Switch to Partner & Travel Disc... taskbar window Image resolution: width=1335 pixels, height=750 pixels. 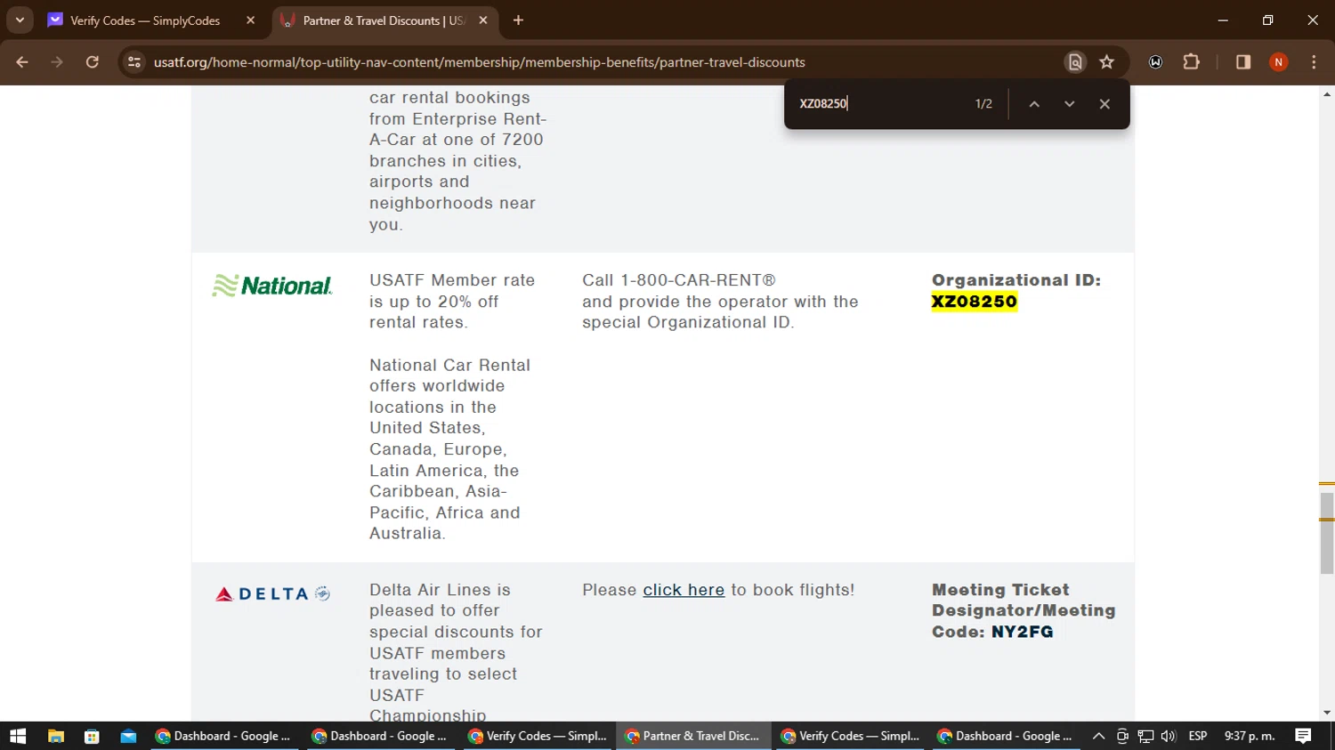click(692, 736)
